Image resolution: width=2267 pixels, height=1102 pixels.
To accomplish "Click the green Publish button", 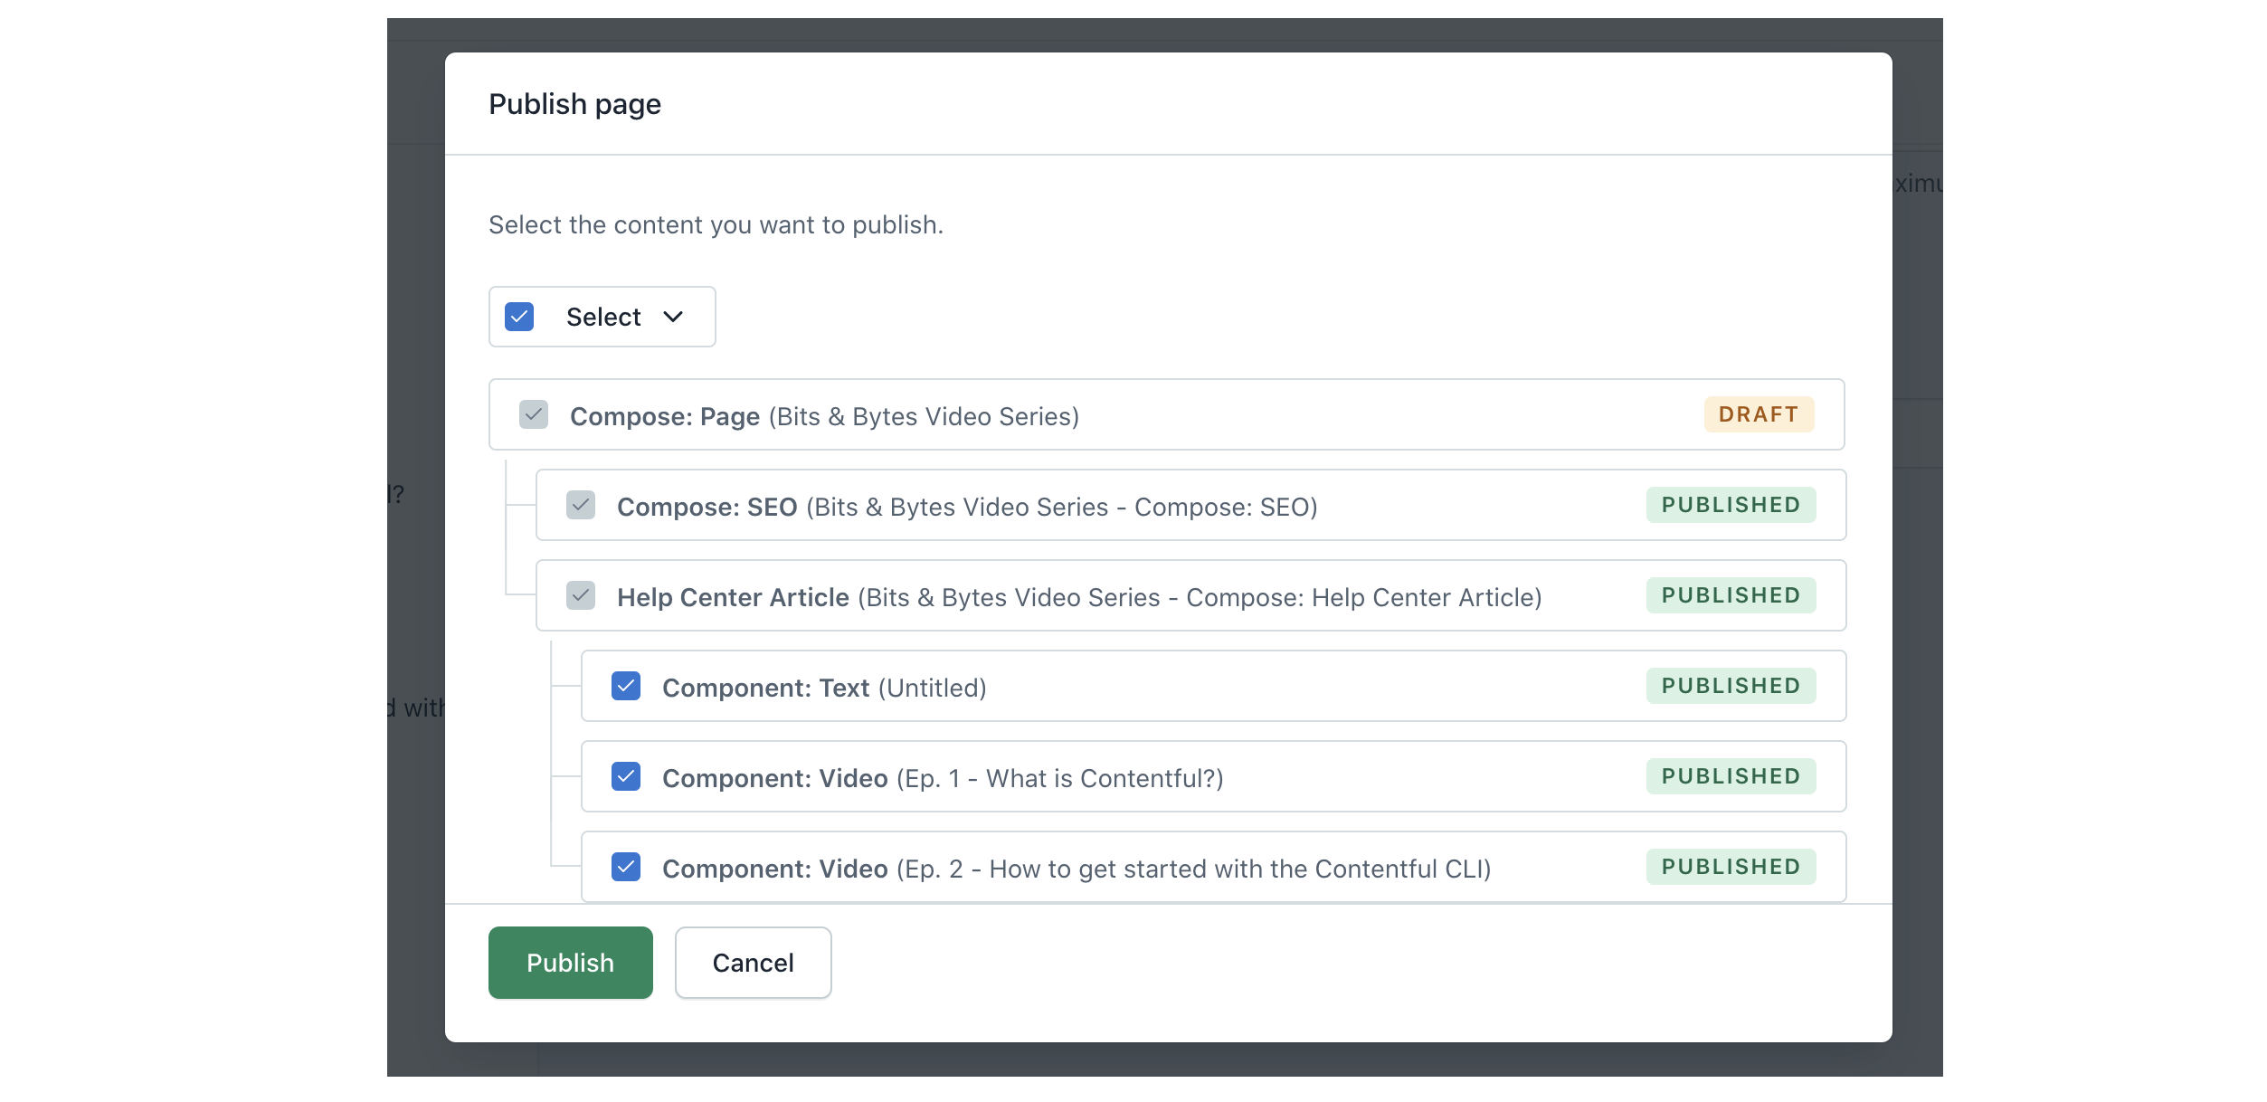I will [x=570, y=962].
